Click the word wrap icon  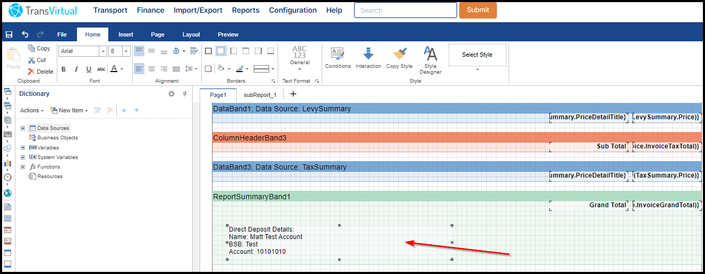[x=194, y=51]
